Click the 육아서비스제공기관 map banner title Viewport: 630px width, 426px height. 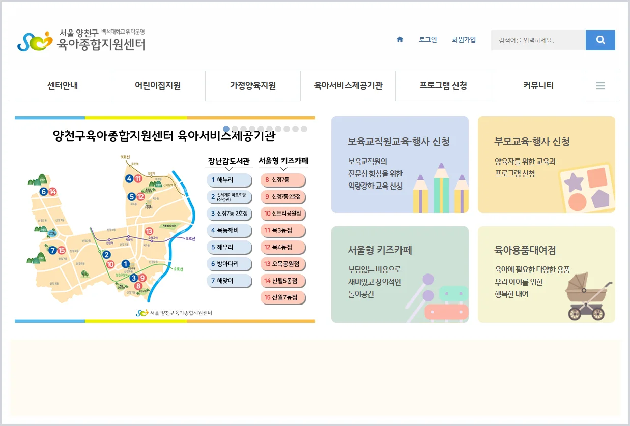(x=164, y=136)
